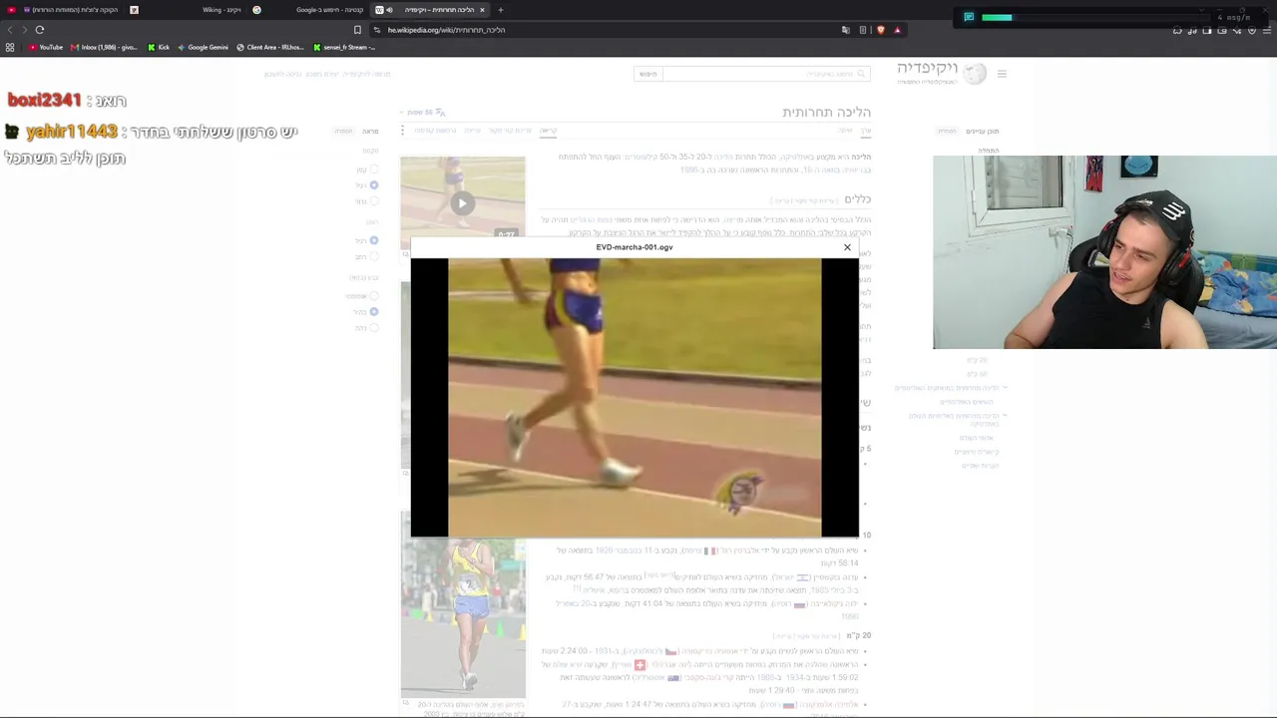The image size is (1277, 718).
Task: Open the apps grid in bookmarks bar
Action: 10,47
